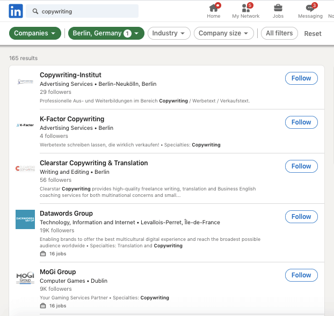View MoGi Group 16 jobs
This screenshot has height=316, width=334.
[x=58, y=306]
